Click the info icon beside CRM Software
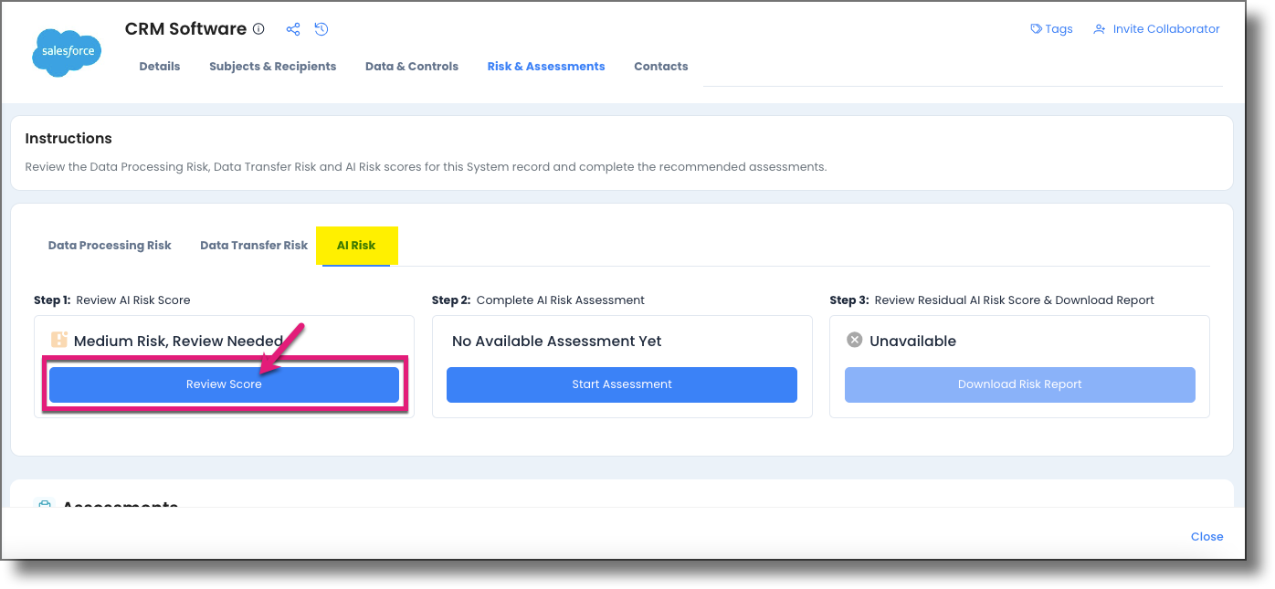The height and width of the screenshot is (589, 1275). tap(258, 29)
